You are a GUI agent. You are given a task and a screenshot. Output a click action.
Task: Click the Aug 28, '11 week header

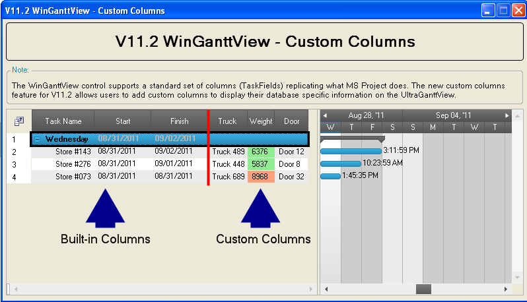click(x=366, y=115)
